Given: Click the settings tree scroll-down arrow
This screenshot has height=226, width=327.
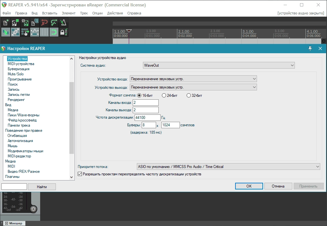Looking at the screenshot, I should click(x=72, y=177).
